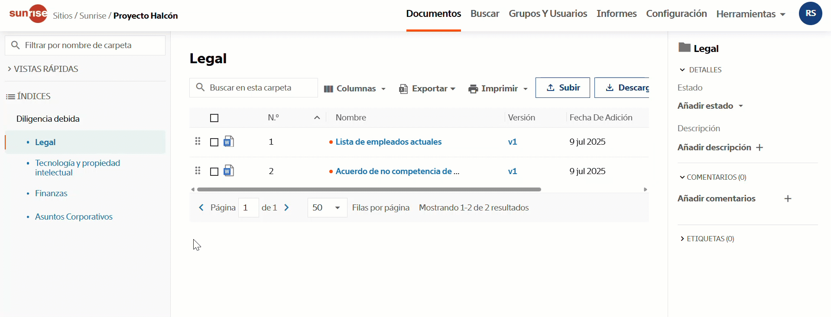Open the Añadir estado dropdown
The image size is (831, 317).
(x=711, y=106)
